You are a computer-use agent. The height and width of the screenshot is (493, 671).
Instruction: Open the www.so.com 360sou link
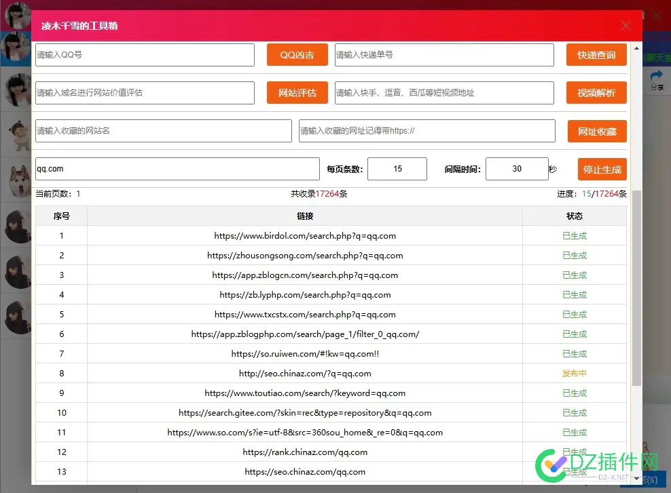(305, 433)
